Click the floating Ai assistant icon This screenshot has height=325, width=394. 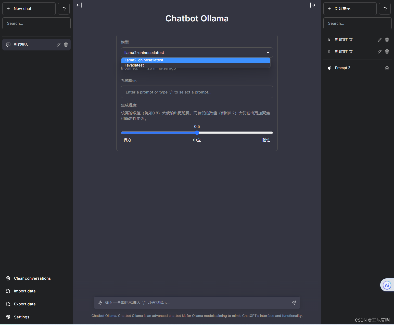(387, 285)
